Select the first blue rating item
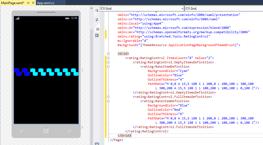 (18, 72)
